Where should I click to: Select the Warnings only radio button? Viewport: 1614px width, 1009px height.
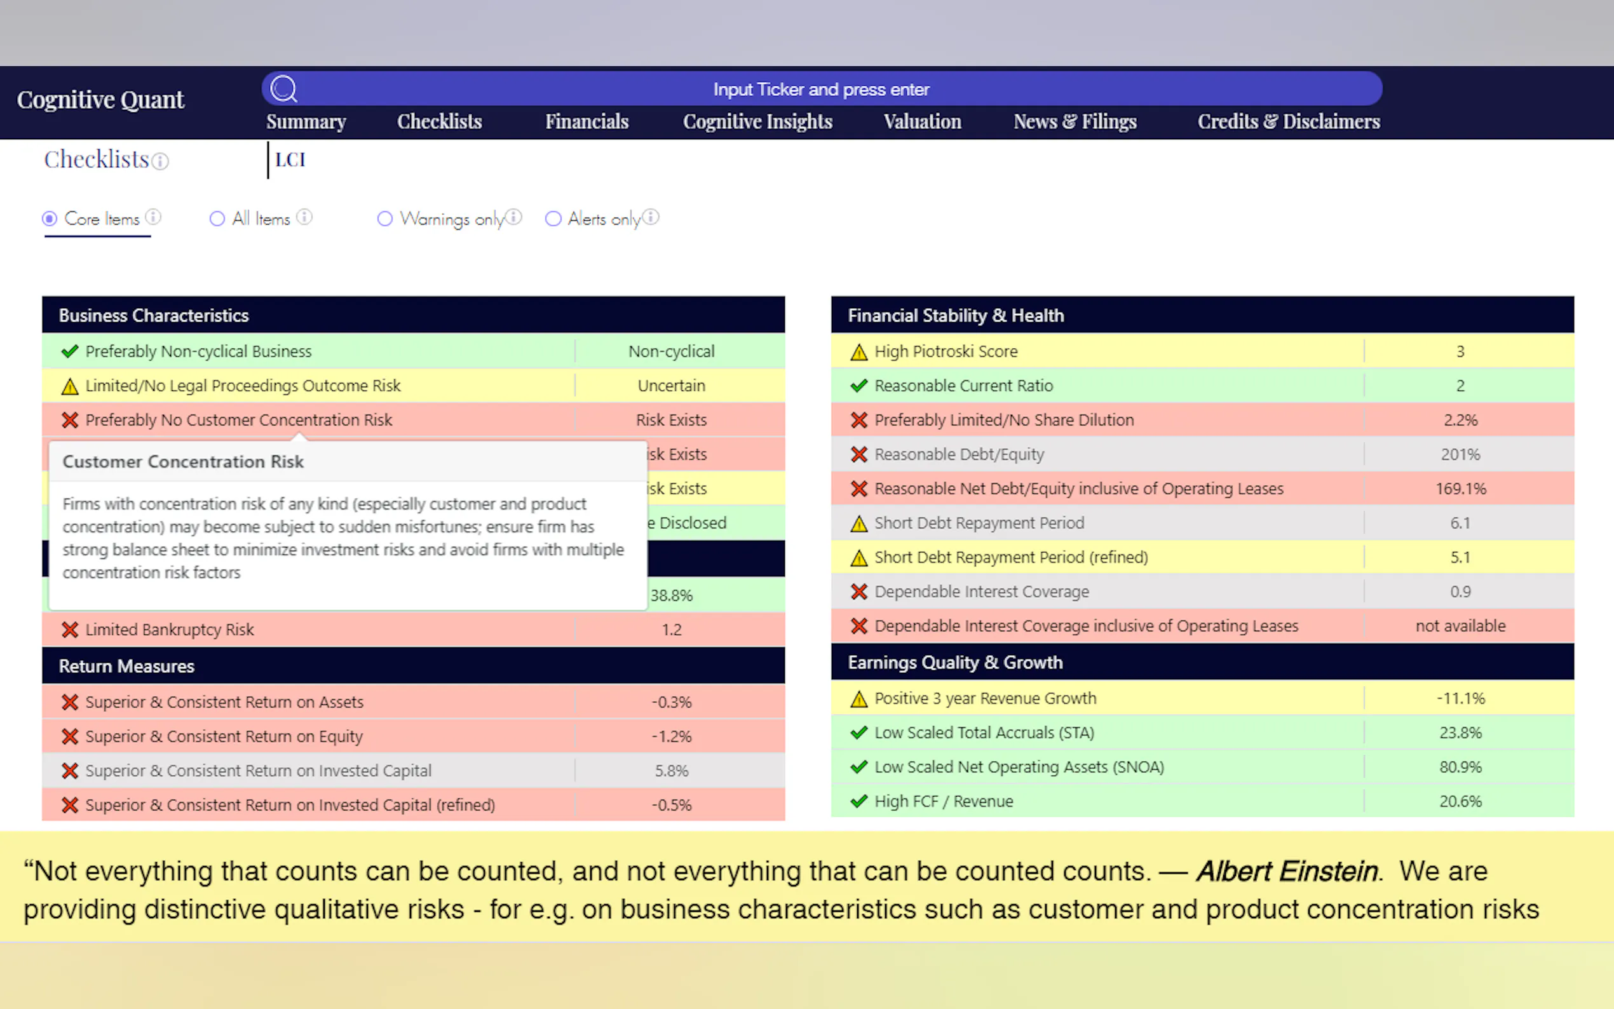(x=385, y=219)
